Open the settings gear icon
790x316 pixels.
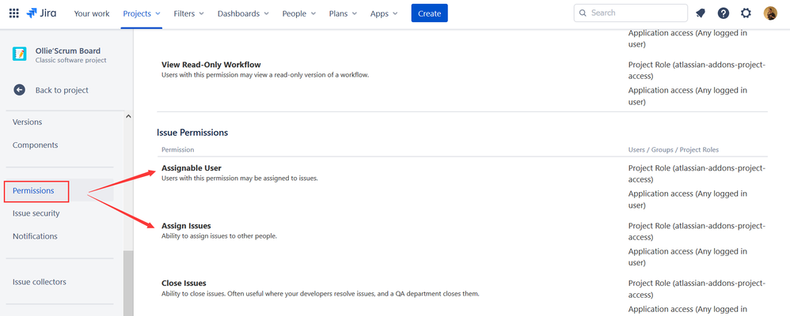click(746, 13)
